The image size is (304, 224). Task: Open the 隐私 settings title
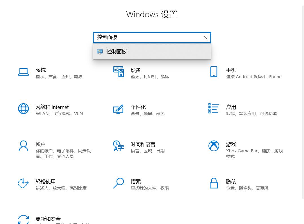point(231,181)
